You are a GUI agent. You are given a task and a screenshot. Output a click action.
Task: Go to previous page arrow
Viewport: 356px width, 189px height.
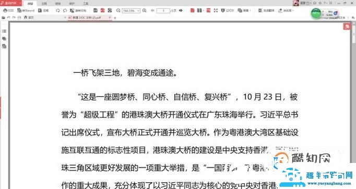(152, 10)
